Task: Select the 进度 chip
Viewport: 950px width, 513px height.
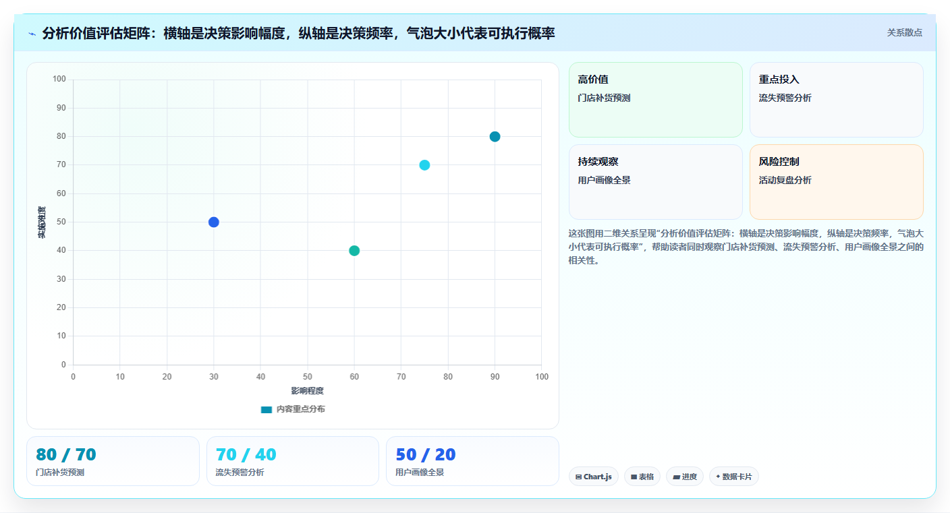Action: tap(685, 477)
